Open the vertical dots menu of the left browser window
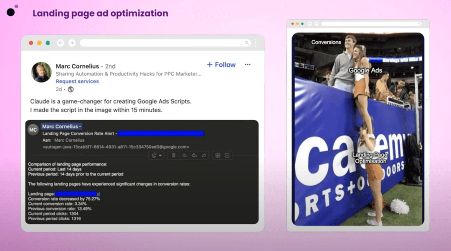Screen dimensions: 451x251 256,43
